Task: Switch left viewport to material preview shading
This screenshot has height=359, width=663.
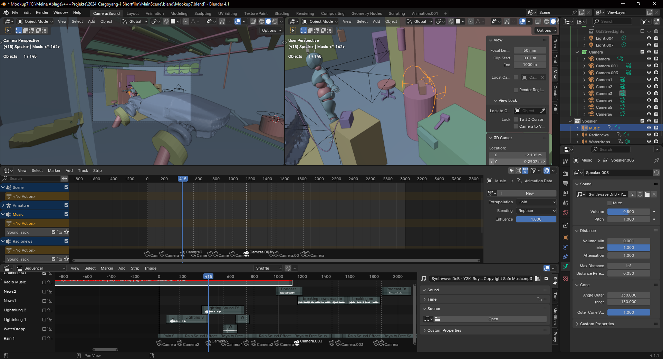Action: (275, 21)
